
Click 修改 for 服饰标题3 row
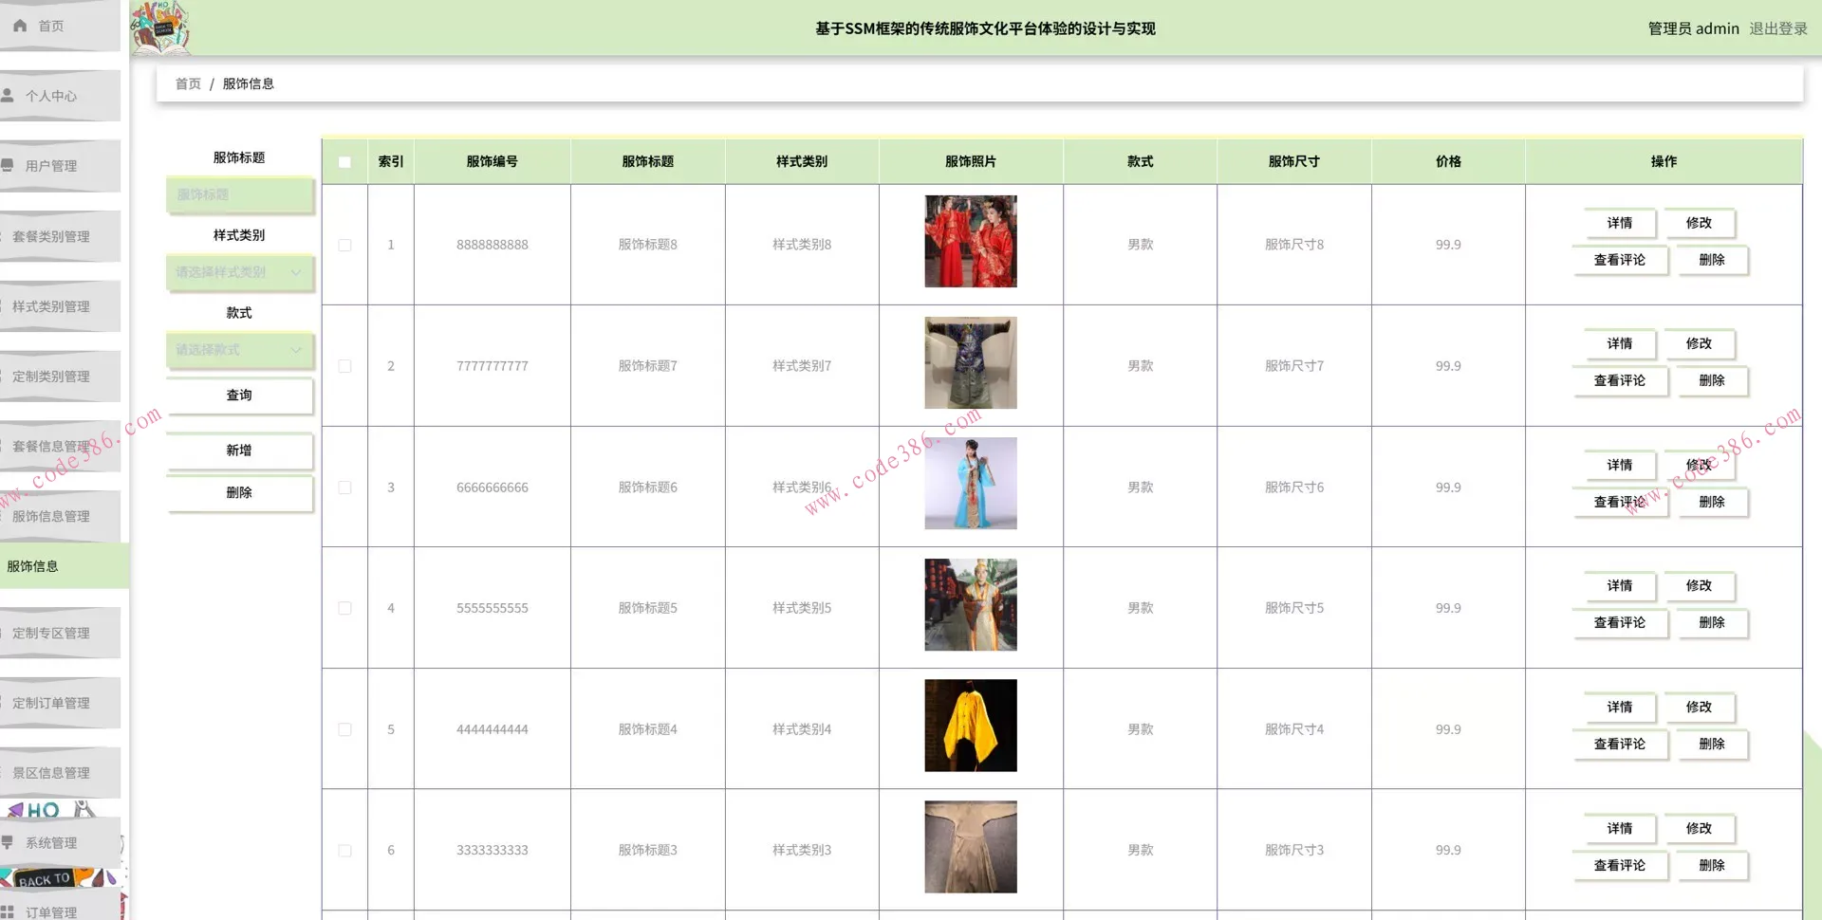(1699, 828)
